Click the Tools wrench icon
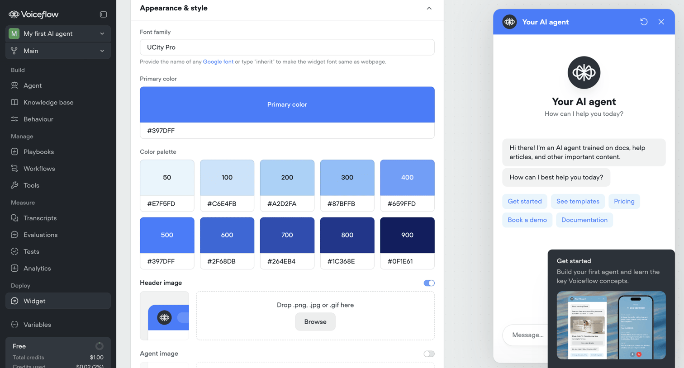The height and width of the screenshot is (368, 684). coord(14,185)
